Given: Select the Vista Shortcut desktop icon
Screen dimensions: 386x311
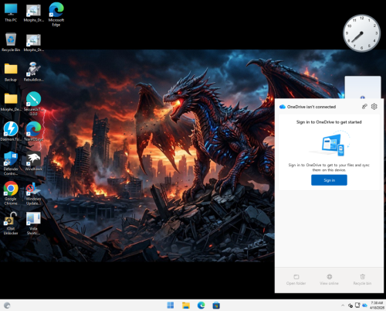Looking at the screenshot, I should [33, 224].
